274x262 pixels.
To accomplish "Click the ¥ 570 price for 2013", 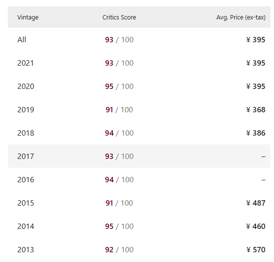I will tap(256, 250).
